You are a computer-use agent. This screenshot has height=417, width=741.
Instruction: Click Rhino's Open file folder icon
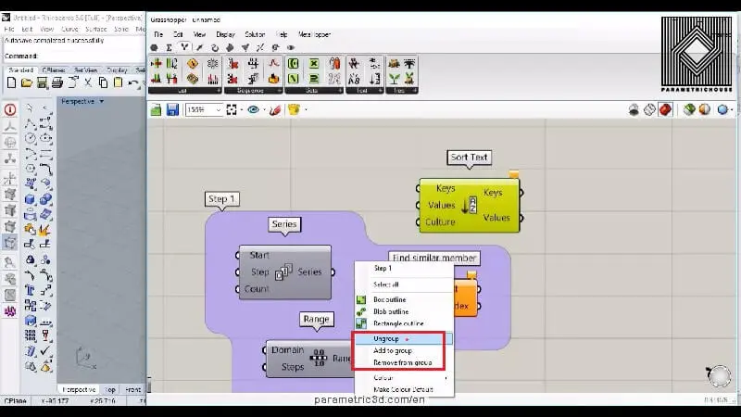[x=28, y=83]
